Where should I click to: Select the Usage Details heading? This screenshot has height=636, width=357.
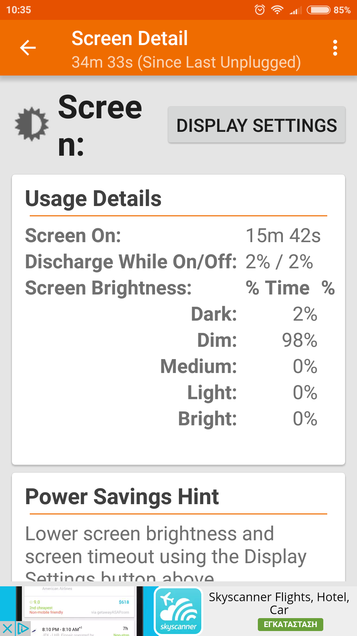(x=94, y=199)
